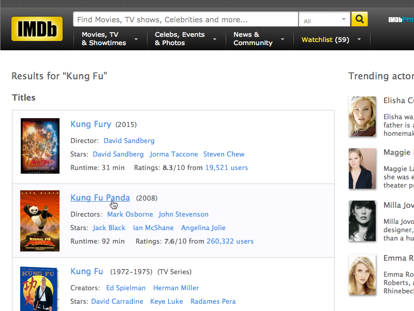
Task: Click David Sandberg in Kung Fury stars
Action: (x=118, y=154)
